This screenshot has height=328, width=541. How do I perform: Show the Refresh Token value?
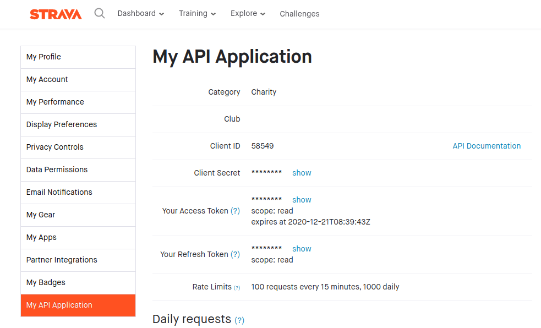(302, 249)
